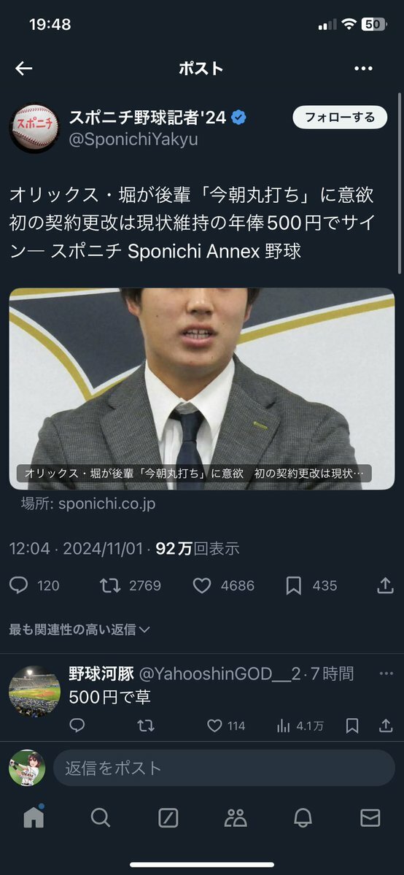
Task: Share the main post via share icon
Action: tap(386, 585)
